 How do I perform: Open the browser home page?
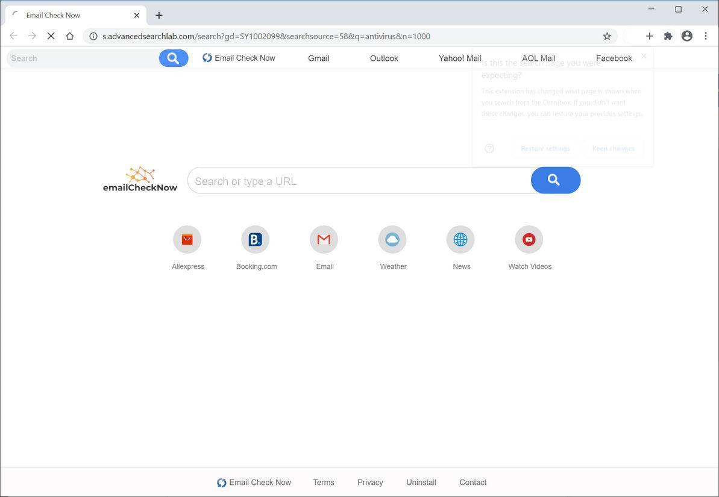pos(70,36)
